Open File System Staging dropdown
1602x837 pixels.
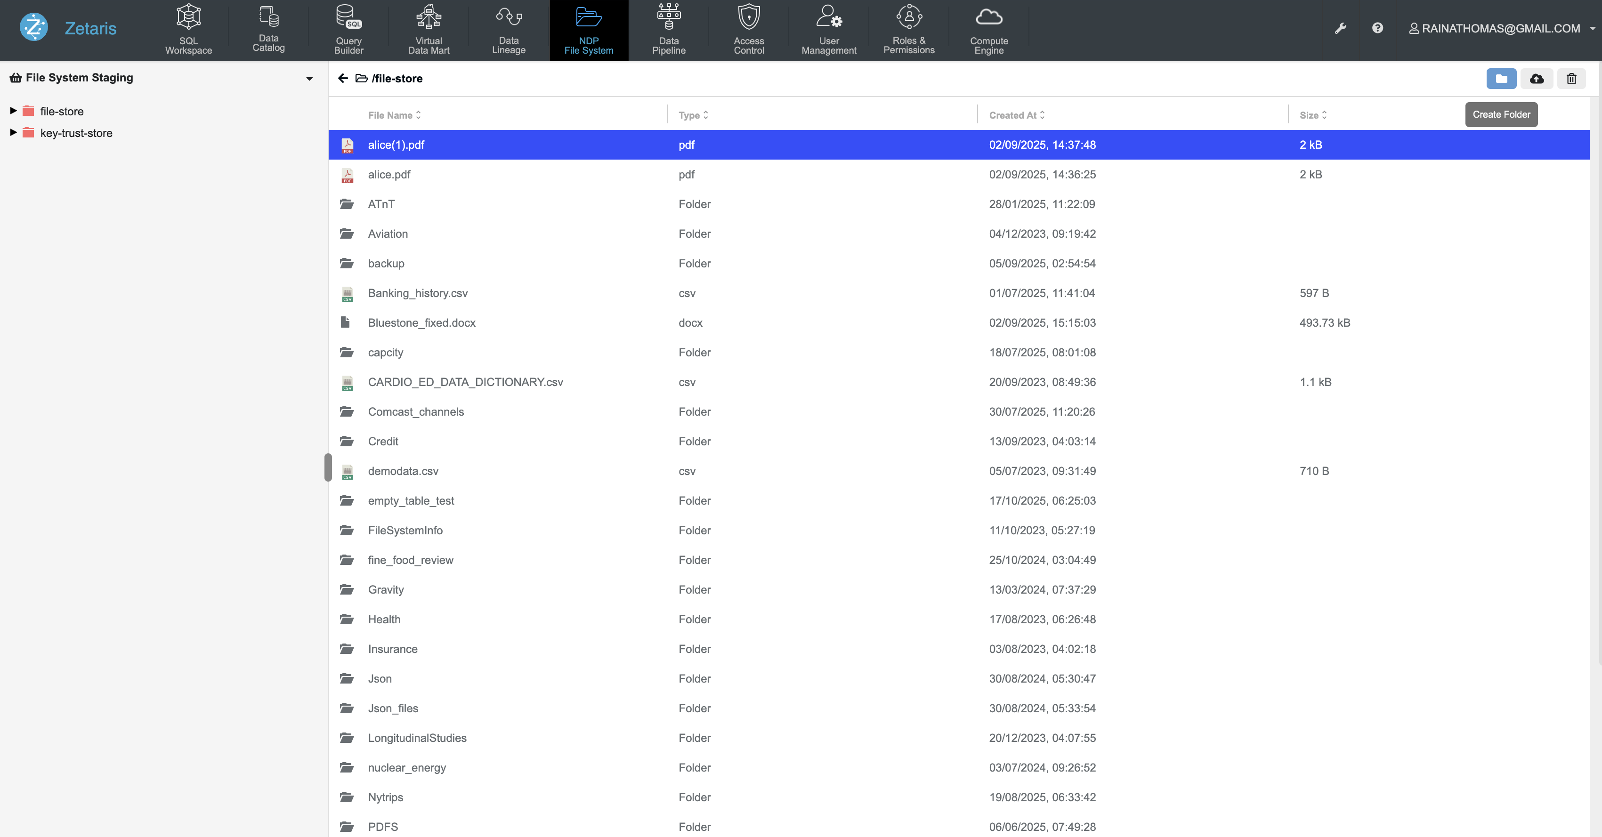tap(309, 78)
